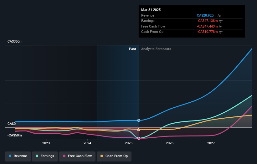
Task: Click the 2023 x-axis label
Action: [x=46, y=143]
